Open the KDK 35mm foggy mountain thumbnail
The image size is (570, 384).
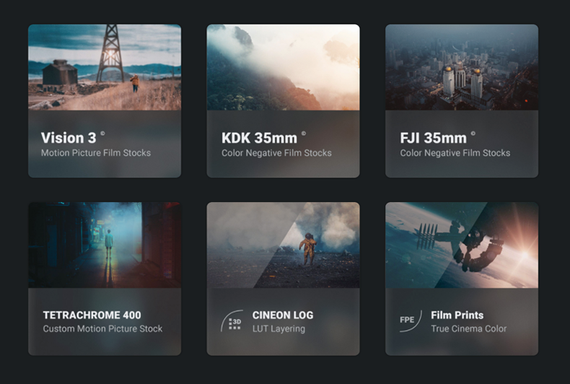283,67
